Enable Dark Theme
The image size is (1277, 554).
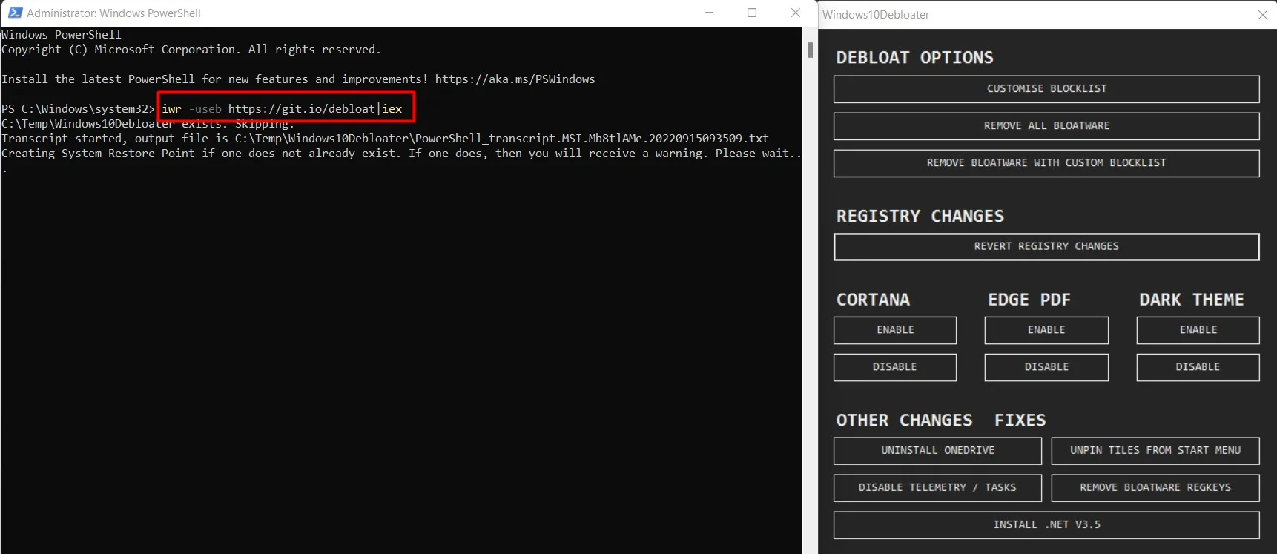click(1198, 330)
